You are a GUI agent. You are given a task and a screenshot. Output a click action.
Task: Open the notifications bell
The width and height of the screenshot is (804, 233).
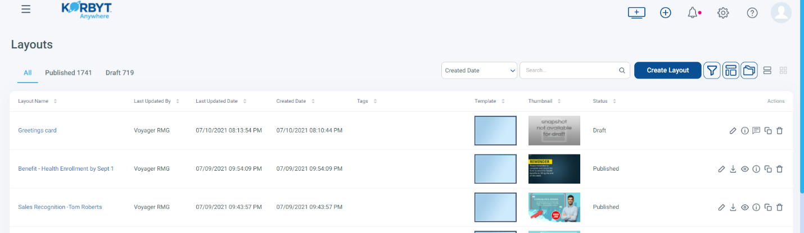(x=694, y=13)
